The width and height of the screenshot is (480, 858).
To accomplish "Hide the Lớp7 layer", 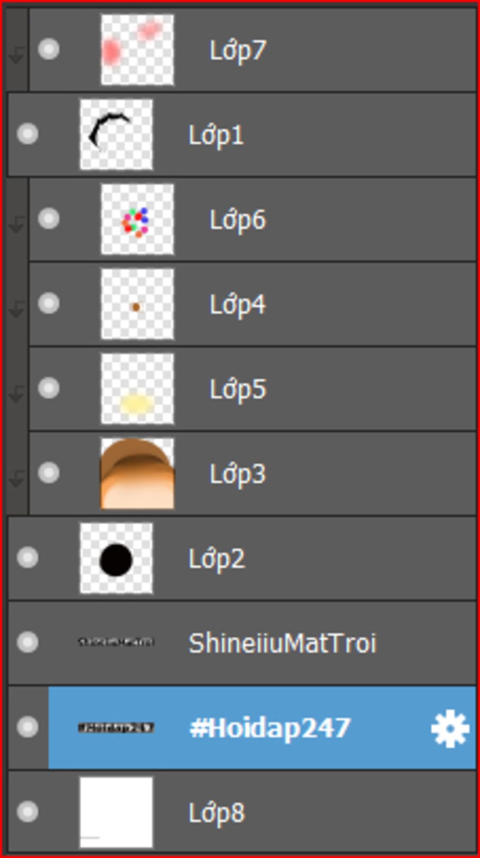I will pos(48,49).
